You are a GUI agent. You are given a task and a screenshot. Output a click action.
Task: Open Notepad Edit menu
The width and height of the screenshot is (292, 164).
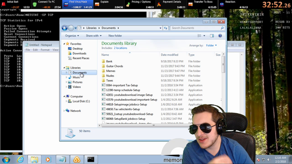[35, 50]
